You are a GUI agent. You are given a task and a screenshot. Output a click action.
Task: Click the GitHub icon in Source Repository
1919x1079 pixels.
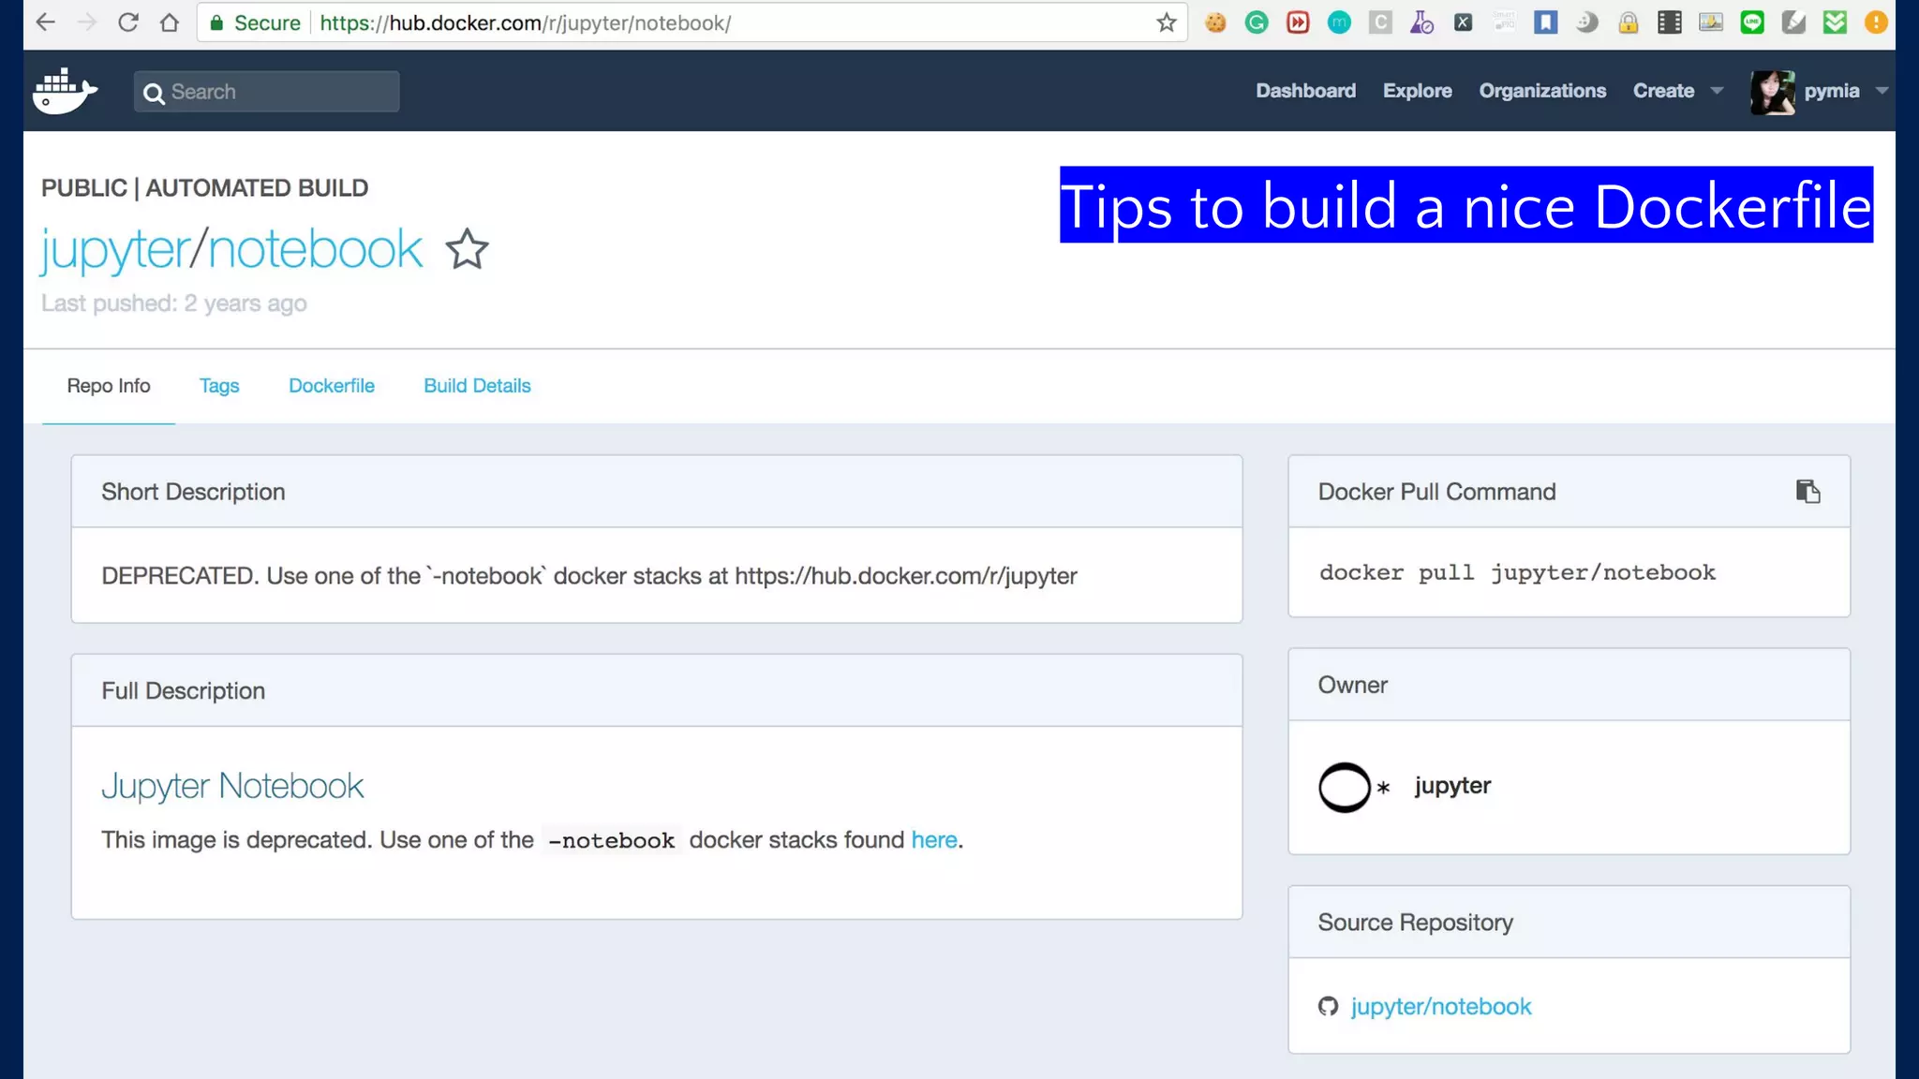point(1328,1006)
